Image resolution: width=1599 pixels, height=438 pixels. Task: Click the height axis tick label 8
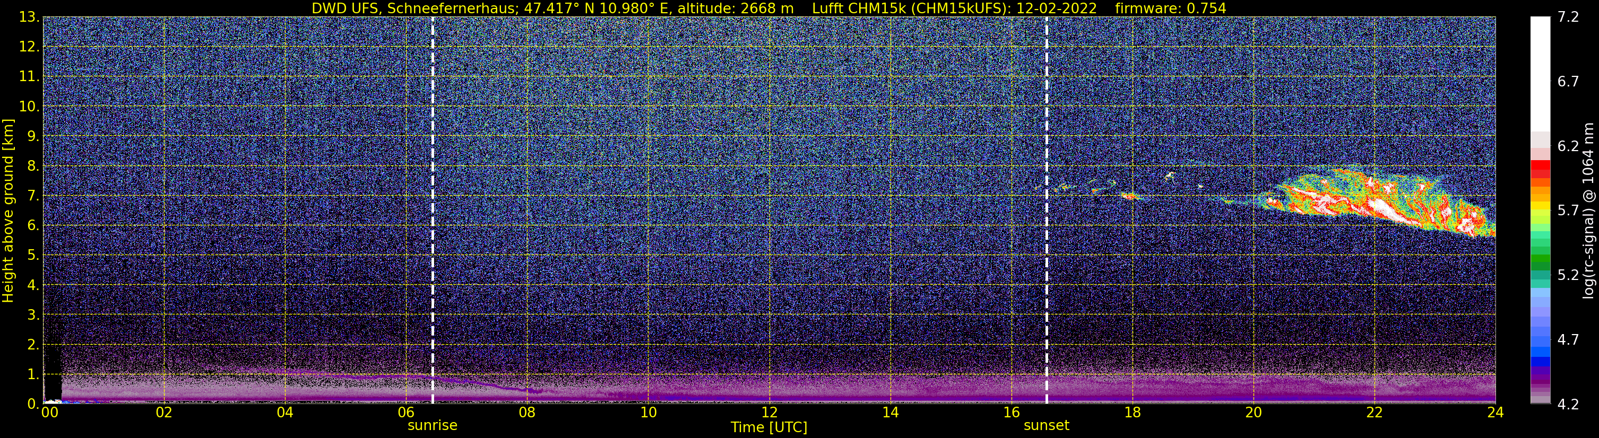[x=32, y=167]
